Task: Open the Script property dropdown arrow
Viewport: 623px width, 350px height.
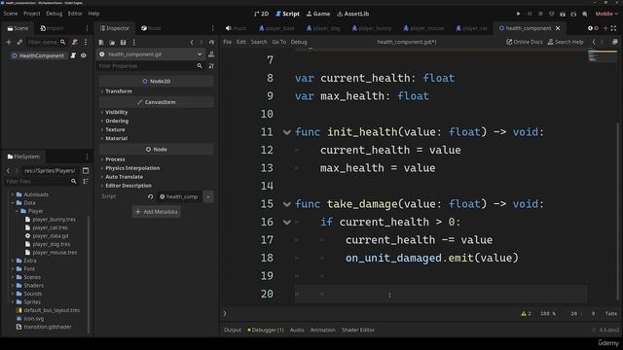Action: pos(208,196)
